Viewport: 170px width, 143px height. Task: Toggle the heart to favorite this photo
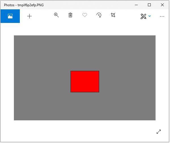[85, 15]
